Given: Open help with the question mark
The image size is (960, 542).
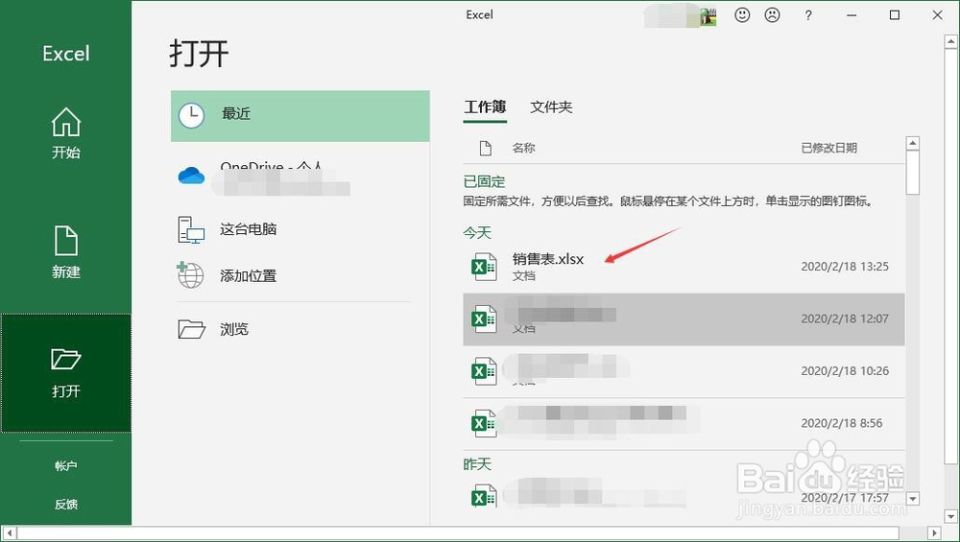Looking at the screenshot, I should pyautogui.click(x=808, y=15).
